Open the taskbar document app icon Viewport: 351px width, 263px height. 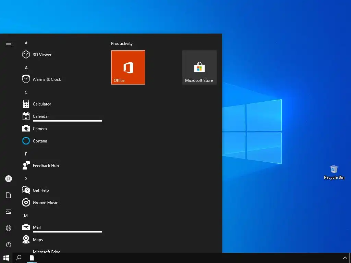[32, 258]
